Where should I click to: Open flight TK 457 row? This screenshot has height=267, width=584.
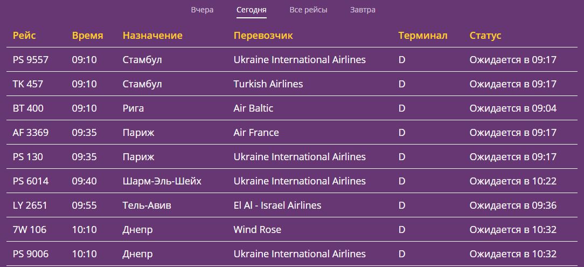pyautogui.click(x=28, y=84)
